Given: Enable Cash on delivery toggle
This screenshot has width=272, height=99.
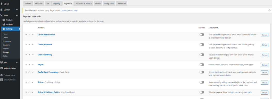Looking at the screenshot, I should tap(202, 55).
